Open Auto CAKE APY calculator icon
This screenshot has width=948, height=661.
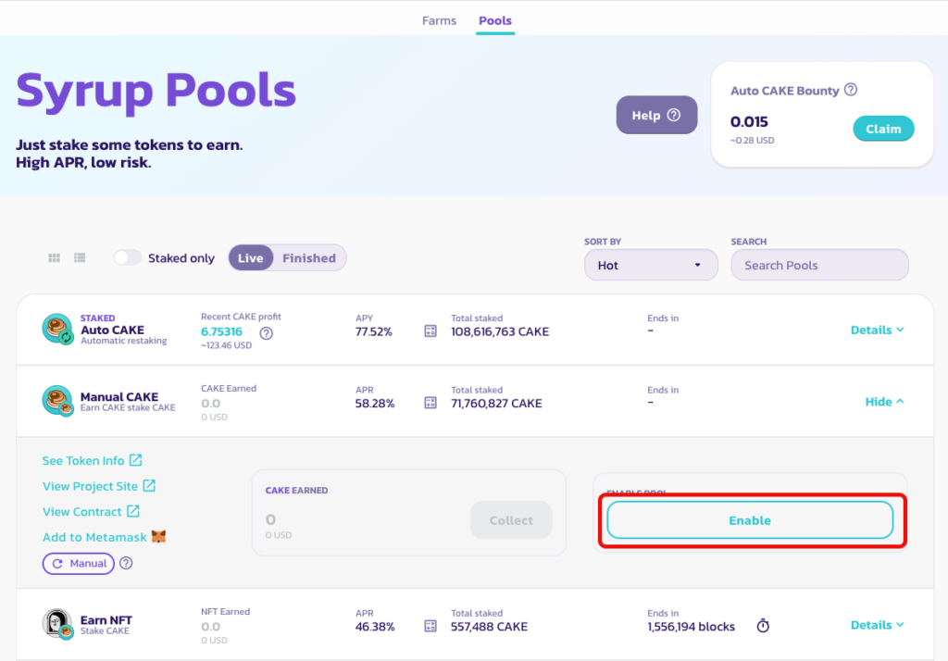(x=430, y=331)
